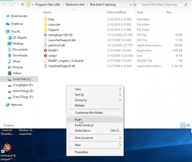Click the This PC monitor icon
Image resolution: width=192 pixels, height=162 pixels.
coord(8,32)
